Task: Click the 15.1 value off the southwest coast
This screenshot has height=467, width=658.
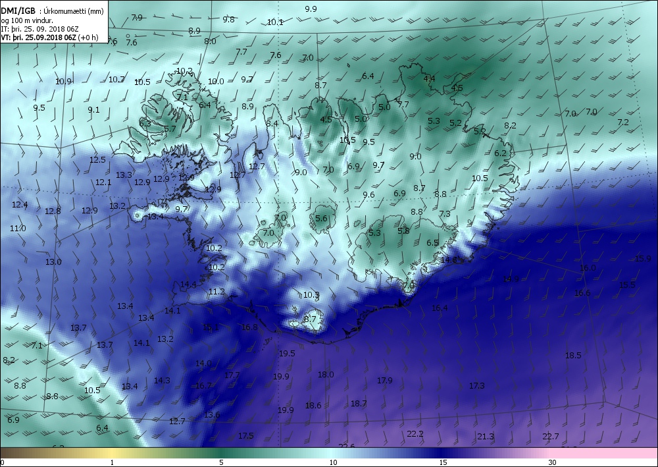Action: click(211, 327)
